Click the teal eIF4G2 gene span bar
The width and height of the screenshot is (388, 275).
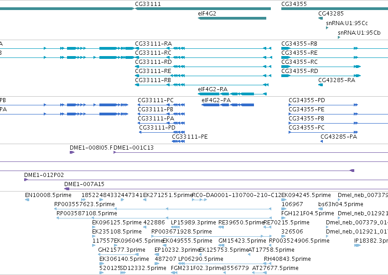[232, 18]
